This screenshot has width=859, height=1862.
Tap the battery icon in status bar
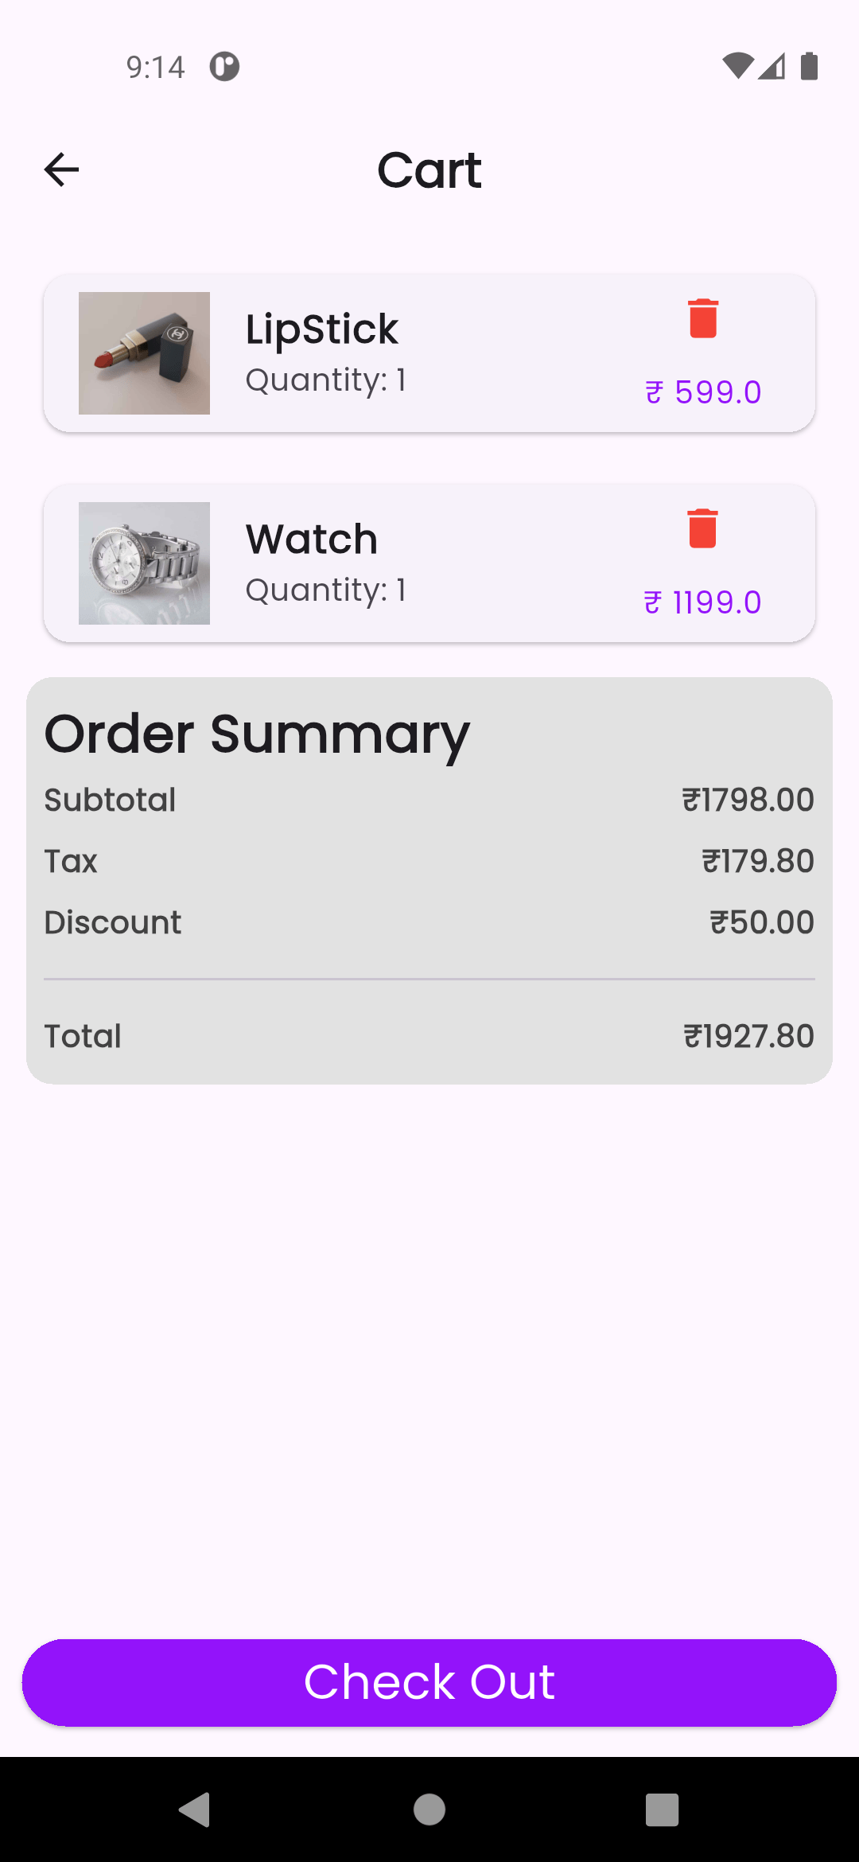tap(809, 66)
